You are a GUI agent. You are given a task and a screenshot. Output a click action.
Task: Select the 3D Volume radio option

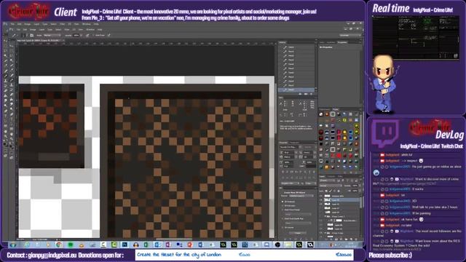tap(283, 228)
